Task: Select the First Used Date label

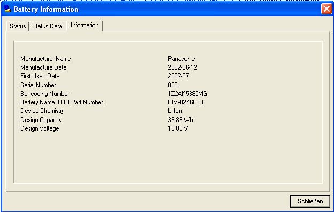Action: point(40,76)
